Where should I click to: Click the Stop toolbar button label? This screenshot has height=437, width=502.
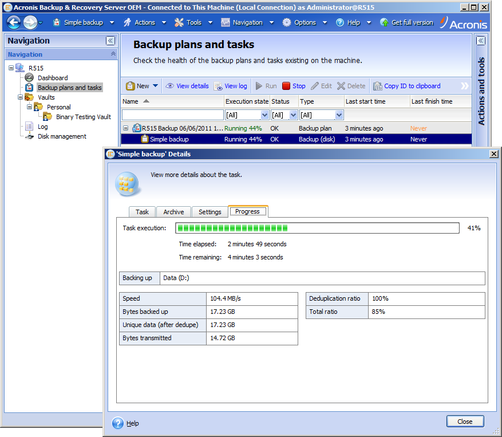(299, 86)
